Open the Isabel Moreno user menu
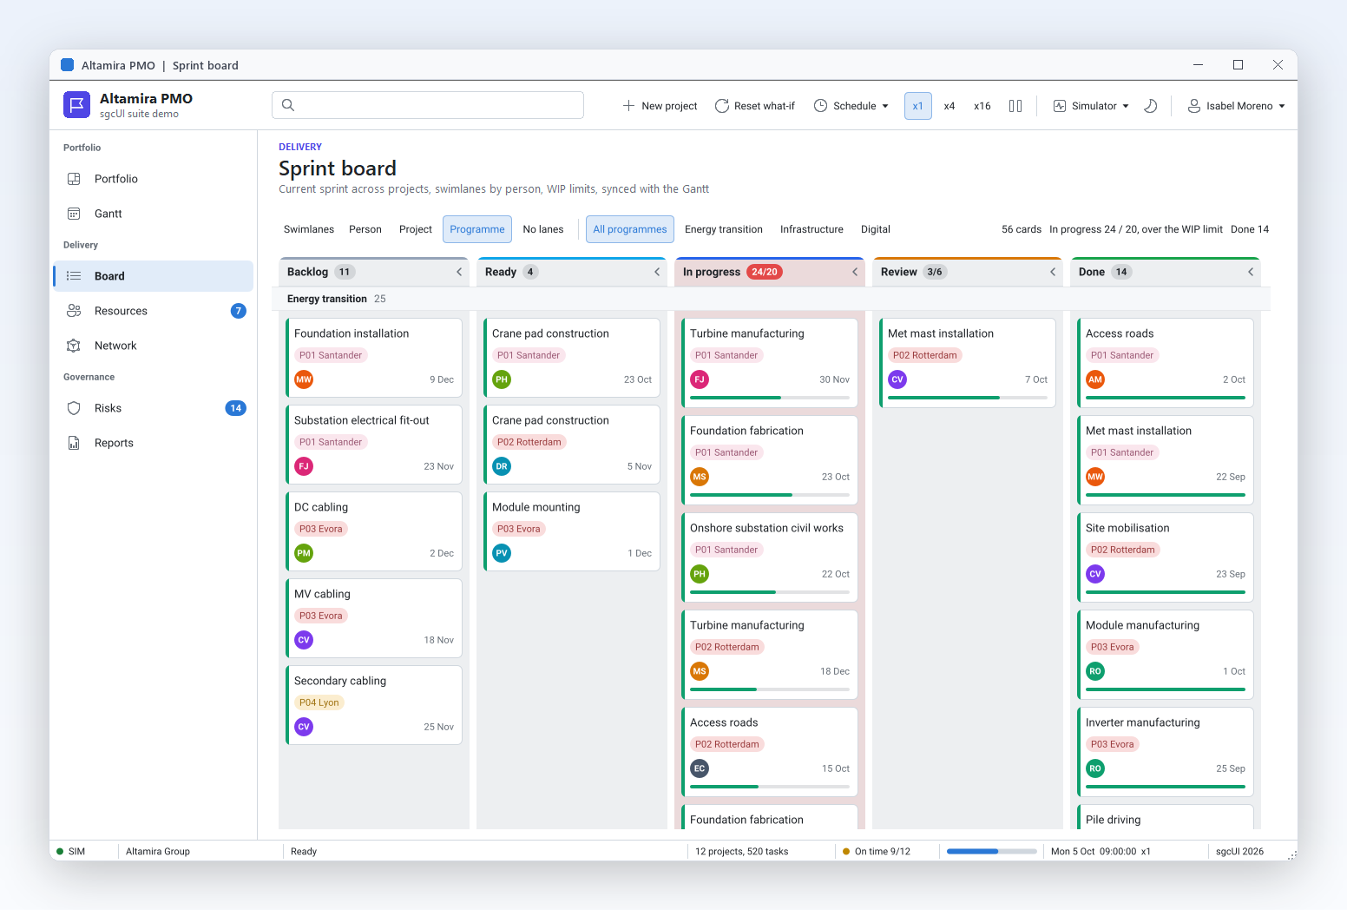The width and height of the screenshot is (1347, 910). pyautogui.click(x=1236, y=106)
